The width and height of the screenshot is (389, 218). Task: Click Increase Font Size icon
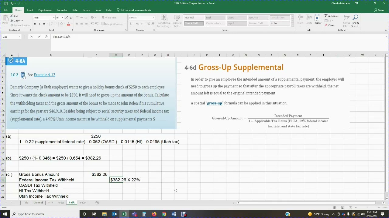(67, 18)
